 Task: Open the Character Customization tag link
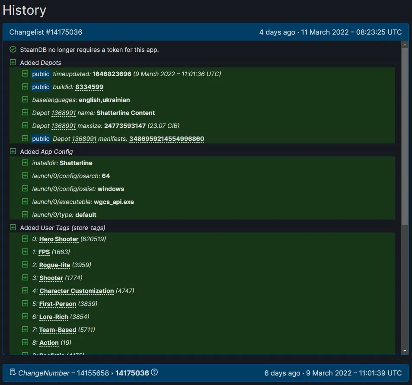coord(77,291)
